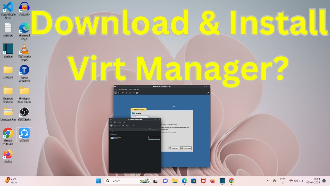Open the View menu in Virtual Machine Manager
This screenshot has height=186, width=330.
point(120,122)
